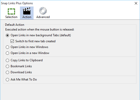Click the green dashed-rectangle Selection icon
This screenshot has height=100, width=140.
pos(11,11)
